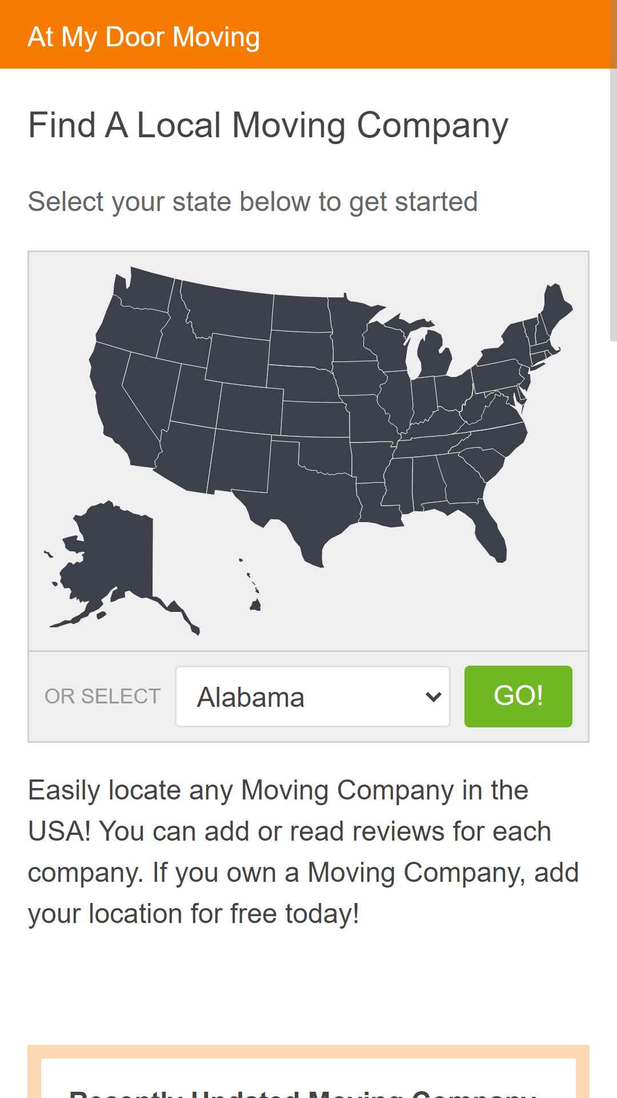Viewport: 617px width, 1098px height.
Task: Open the Alabama state dropdown
Action: tap(312, 697)
